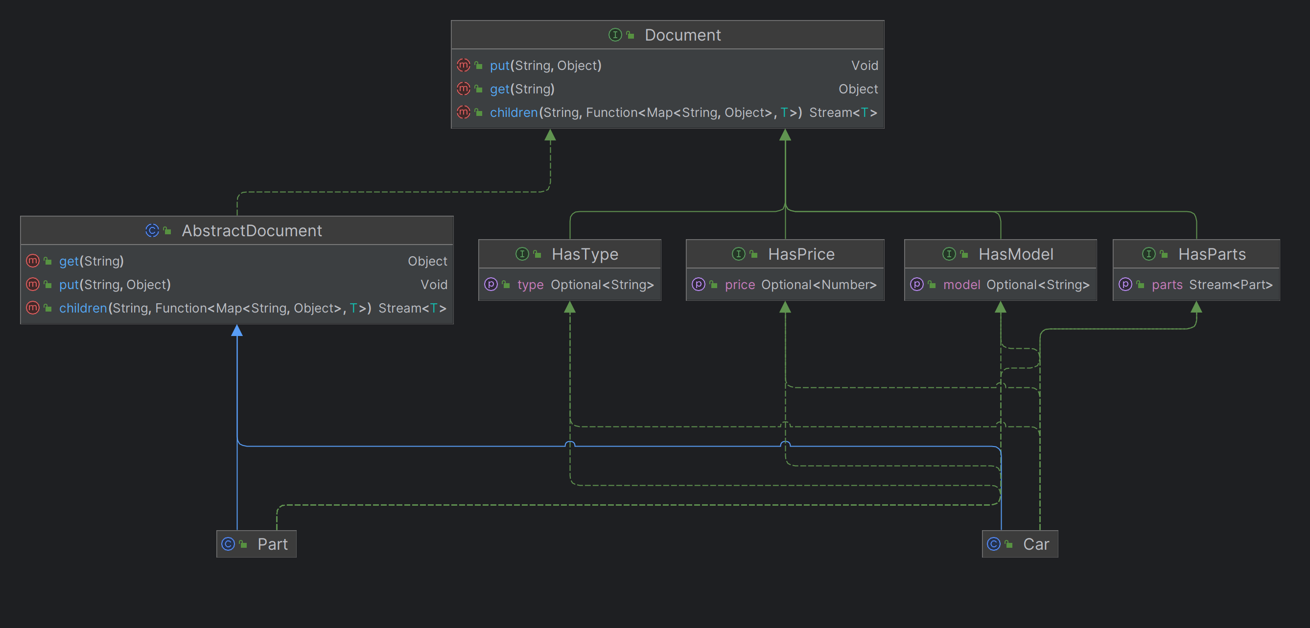Click the interface icon beside Document title

coord(615,35)
